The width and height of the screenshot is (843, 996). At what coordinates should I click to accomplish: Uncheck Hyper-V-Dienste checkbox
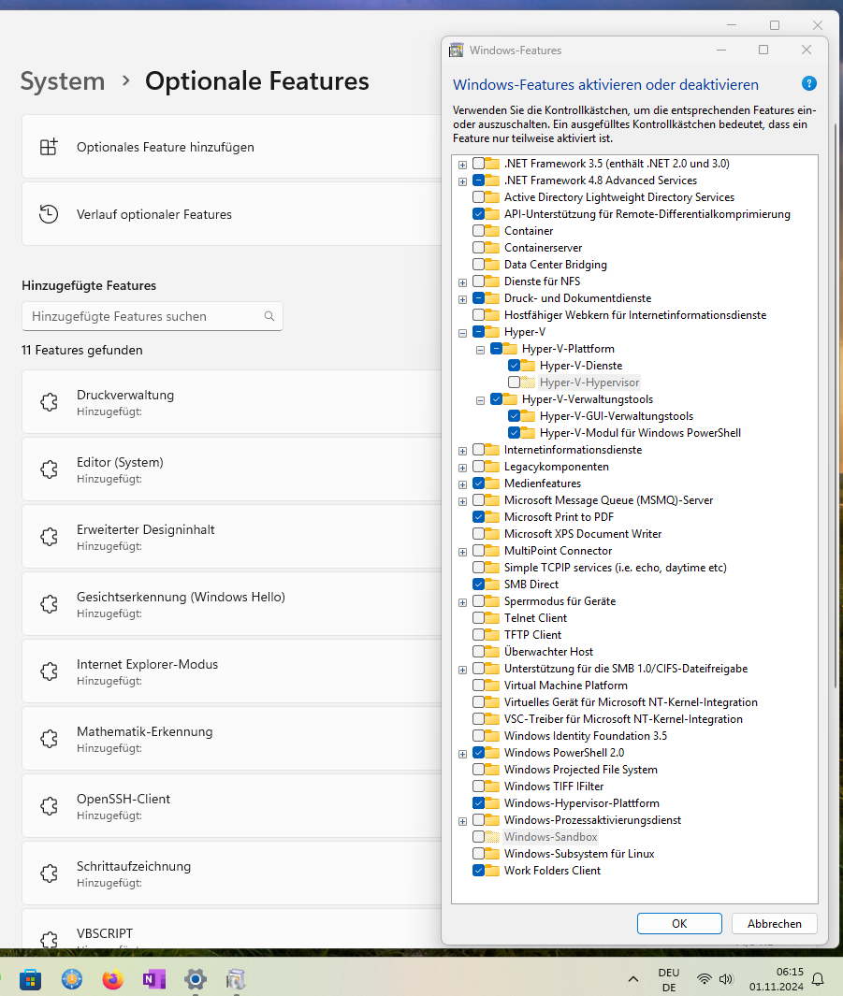click(514, 366)
